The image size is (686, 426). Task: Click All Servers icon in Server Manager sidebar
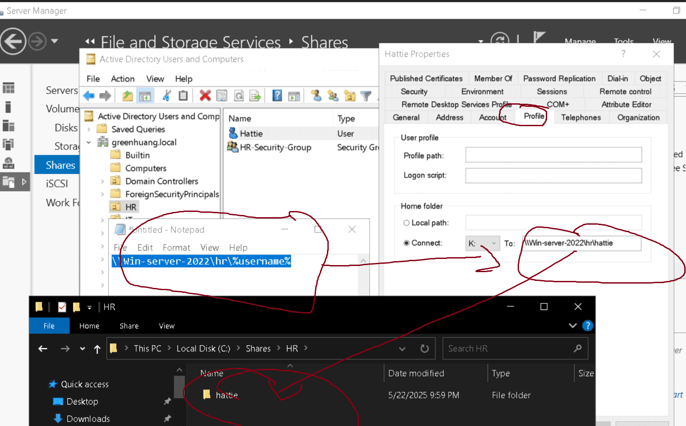coord(8,126)
